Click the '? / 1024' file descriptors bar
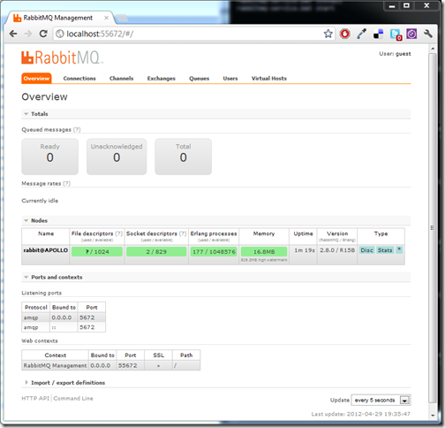Screen dimensions: 445x428 click(x=97, y=251)
